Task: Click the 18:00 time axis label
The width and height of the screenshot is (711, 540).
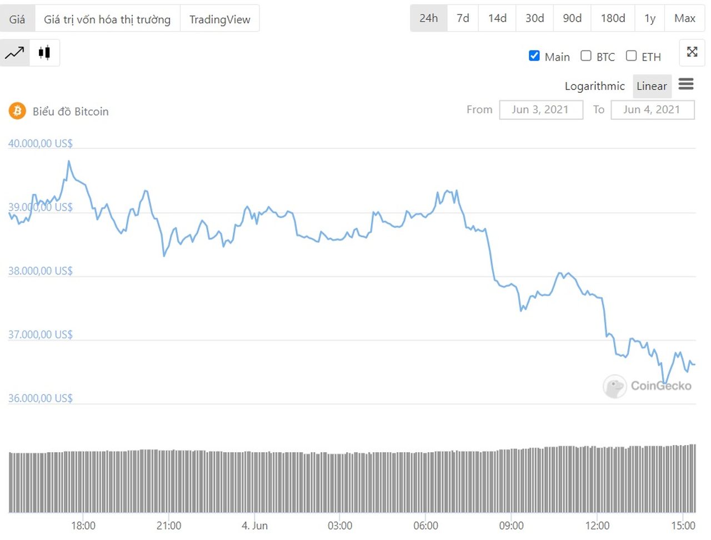Action: [83, 526]
